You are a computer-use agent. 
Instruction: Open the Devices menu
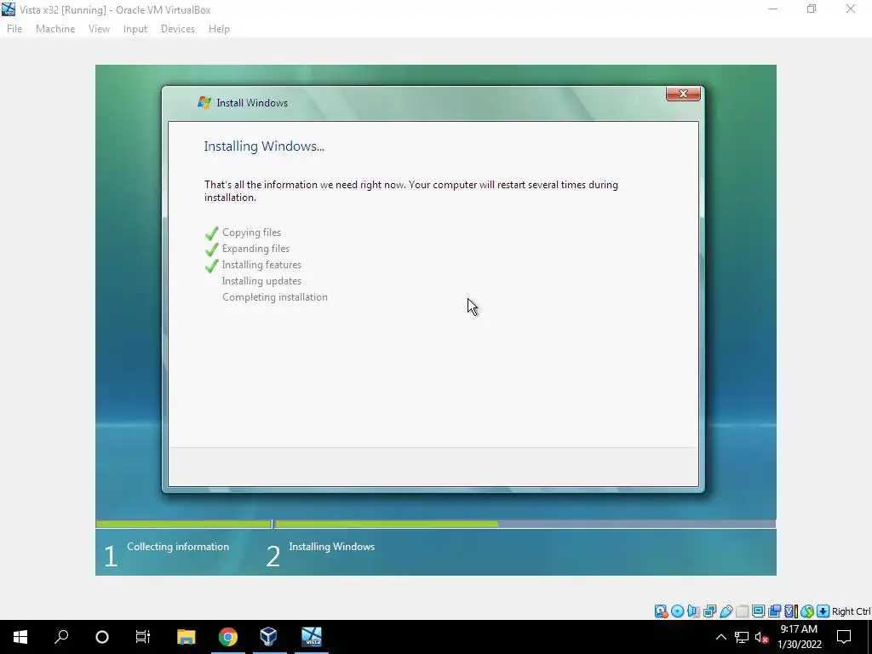178,29
